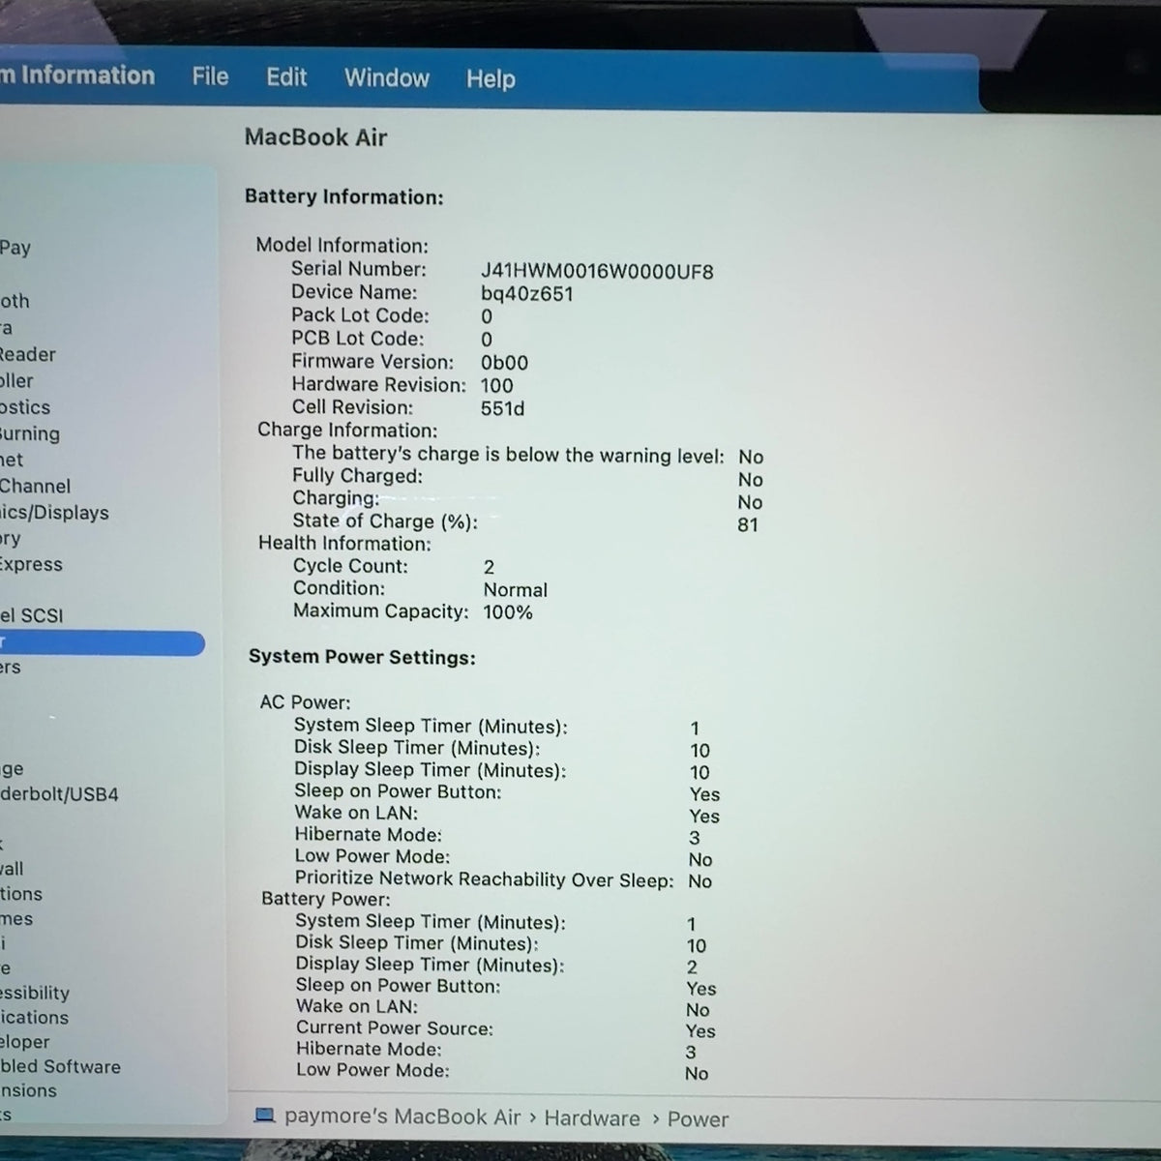
Task: Select Card Reader in the sidebar
Action: 28,354
